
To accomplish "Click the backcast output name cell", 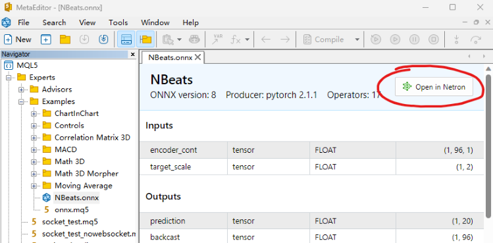I will [184, 236].
